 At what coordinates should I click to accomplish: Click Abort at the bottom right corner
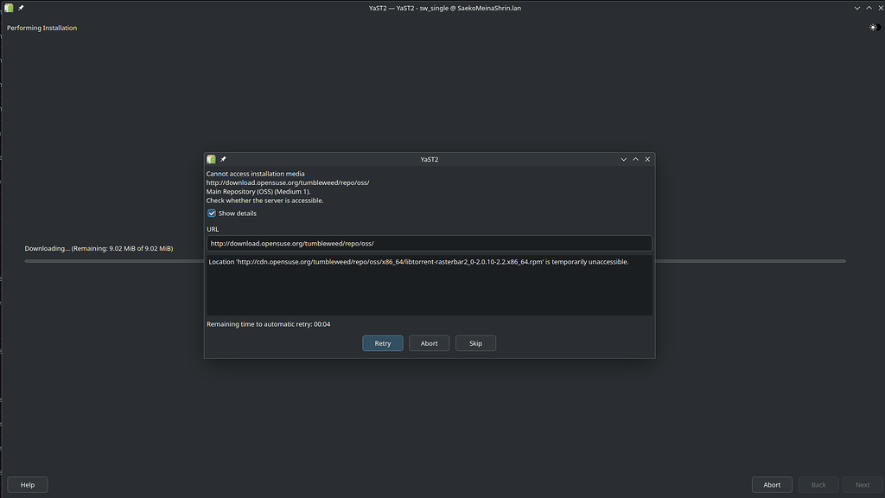[x=772, y=484]
